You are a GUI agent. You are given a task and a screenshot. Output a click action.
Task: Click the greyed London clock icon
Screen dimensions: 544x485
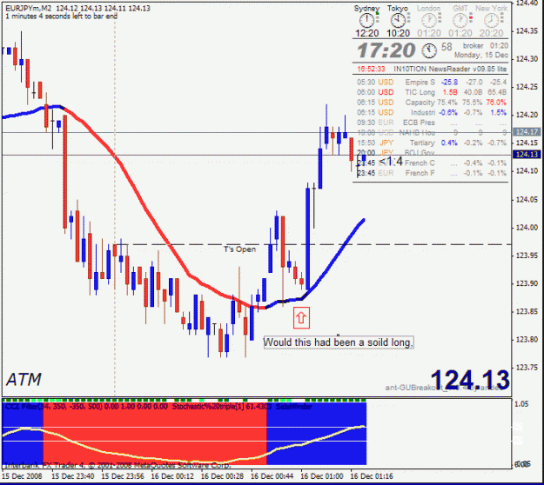(428, 21)
